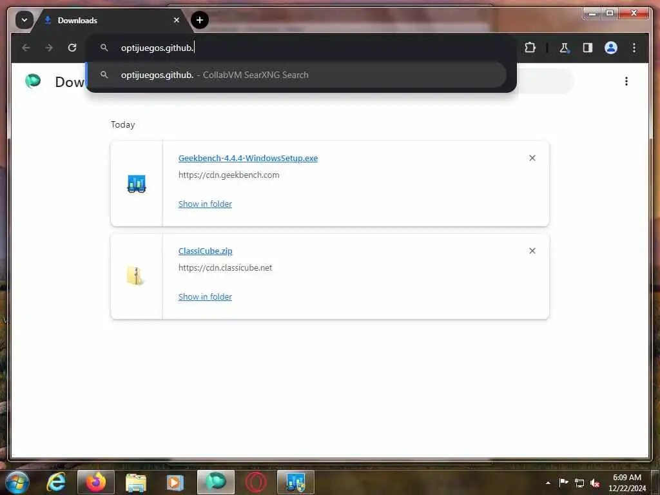Open the taskbar clock and date
660x495 pixels.
click(626, 483)
